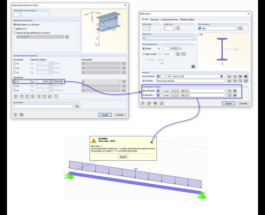Screen dimensions: 265x215
Task: Select the Nudo auxiliar rotation option
Action: pyautogui.click(x=144, y=54)
